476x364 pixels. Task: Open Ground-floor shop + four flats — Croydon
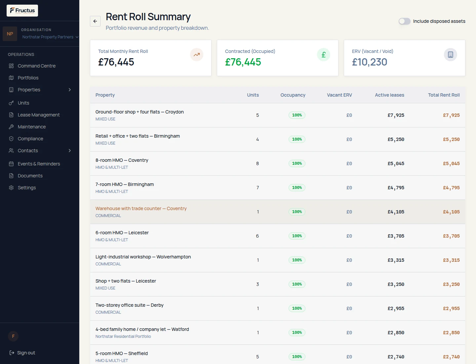[x=139, y=112]
